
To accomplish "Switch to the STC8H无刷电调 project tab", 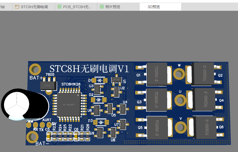I will [x=34, y=7].
